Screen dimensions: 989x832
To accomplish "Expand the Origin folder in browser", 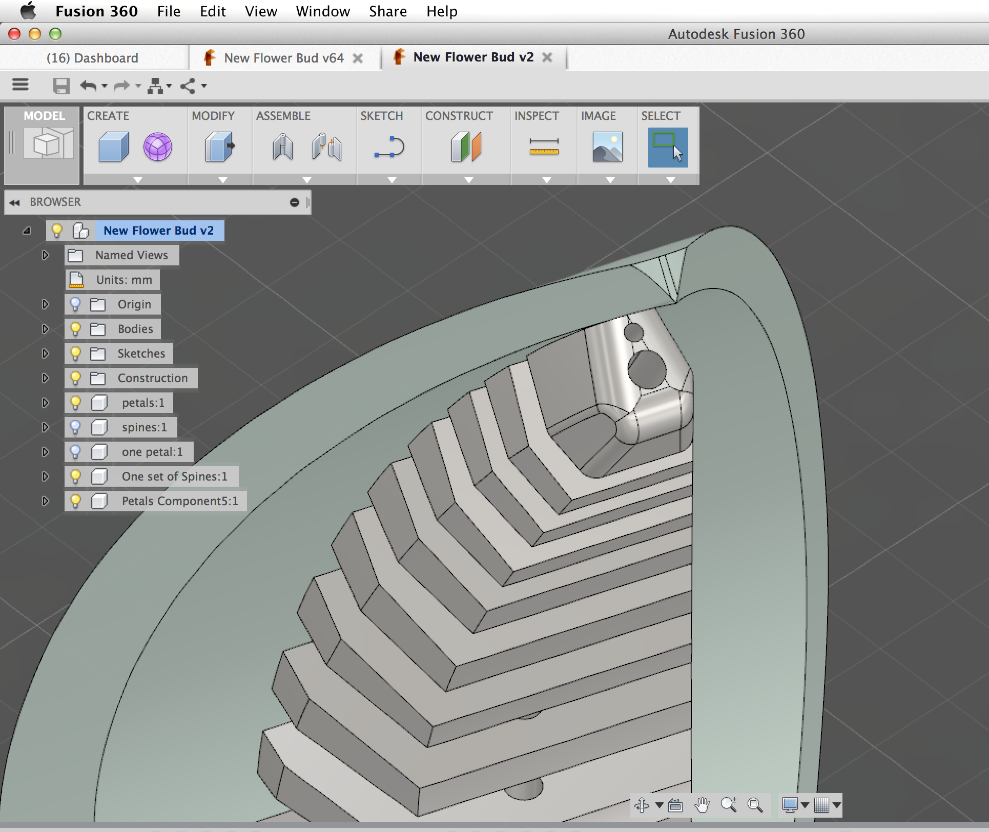I will tap(46, 303).
